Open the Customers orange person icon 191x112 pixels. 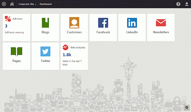click(74, 23)
